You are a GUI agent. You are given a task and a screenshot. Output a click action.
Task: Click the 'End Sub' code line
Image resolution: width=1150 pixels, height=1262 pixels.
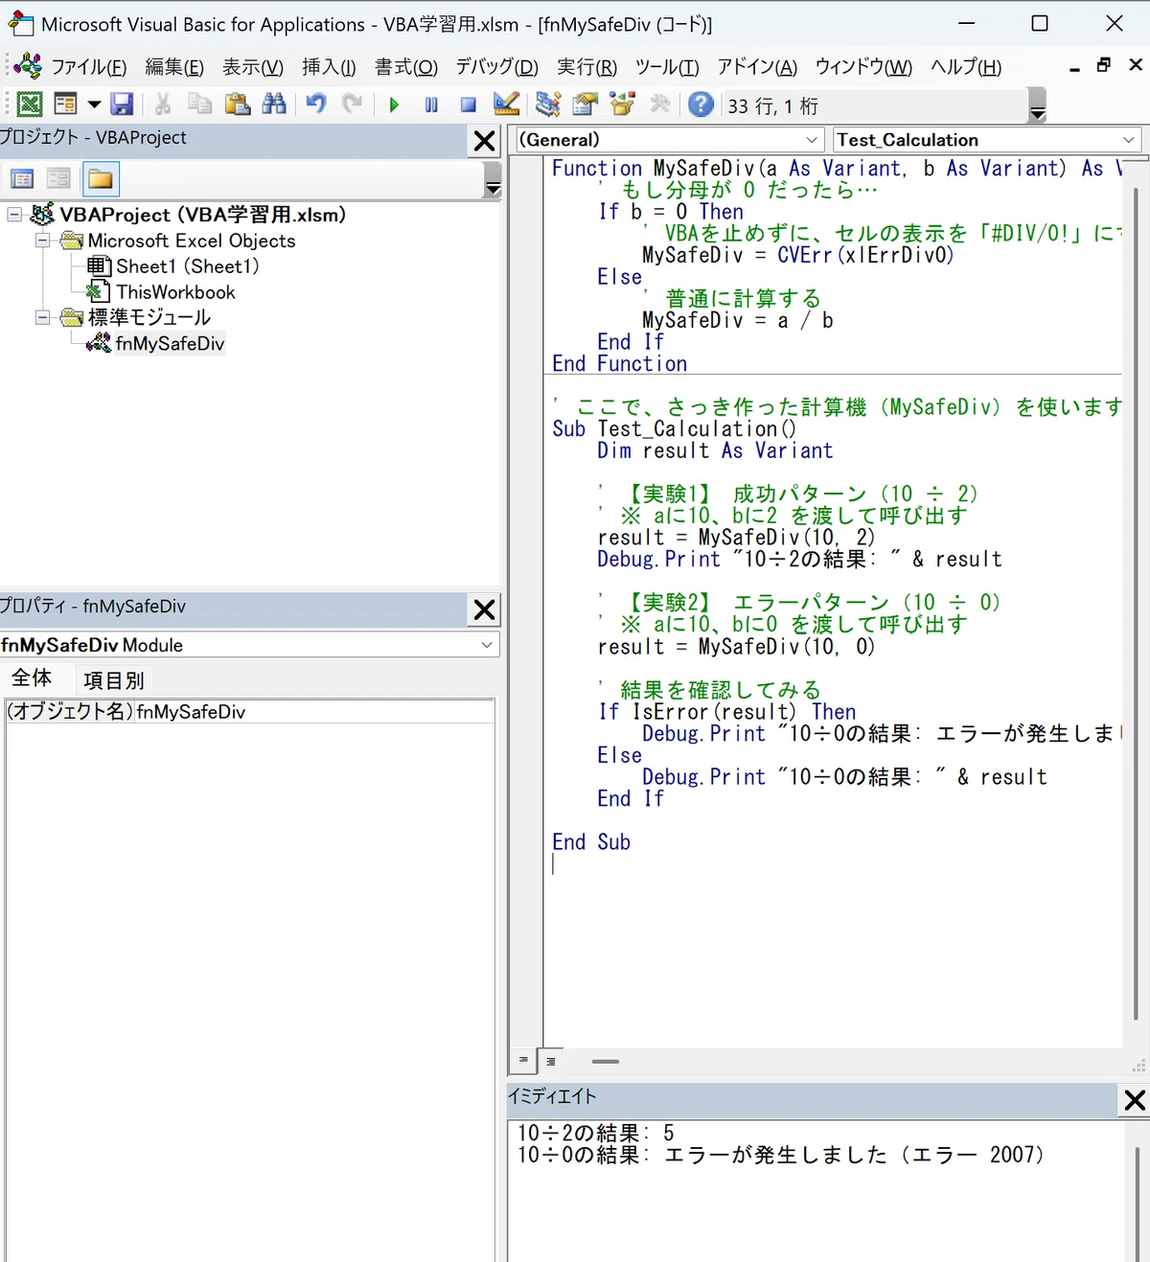click(x=591, y=842)
